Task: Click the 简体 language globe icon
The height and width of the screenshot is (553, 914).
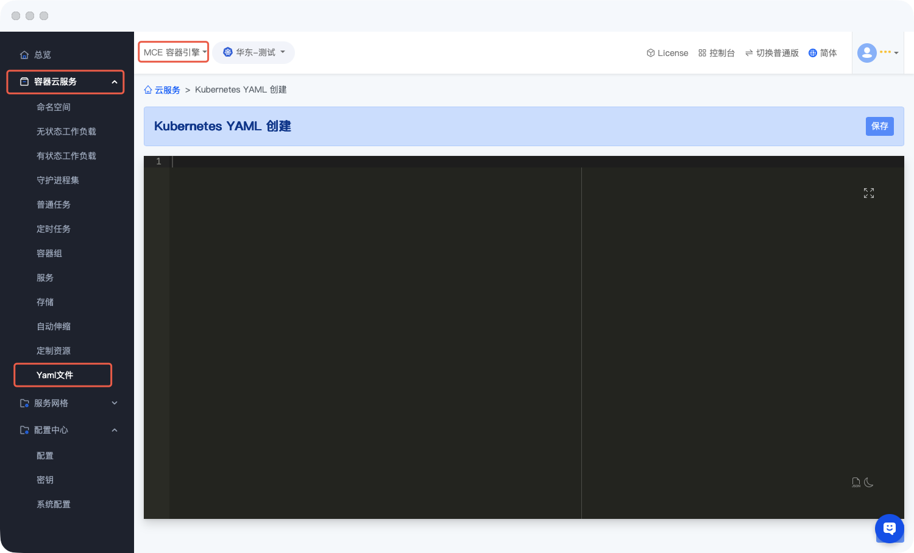Action: (x=812, y=53)
